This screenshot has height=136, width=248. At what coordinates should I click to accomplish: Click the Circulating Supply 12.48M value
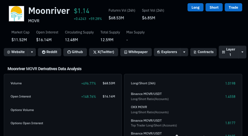(72, 40)
